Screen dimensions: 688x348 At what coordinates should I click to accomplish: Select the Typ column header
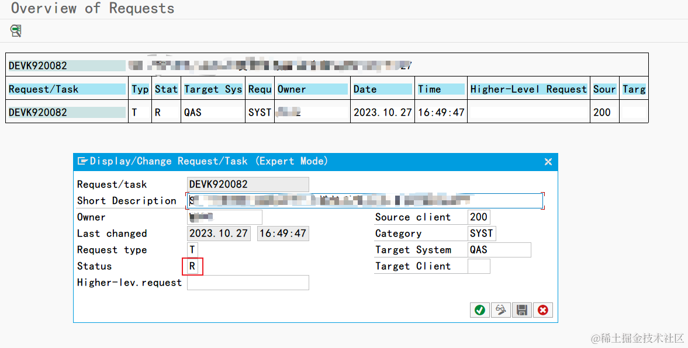[140, 89]
